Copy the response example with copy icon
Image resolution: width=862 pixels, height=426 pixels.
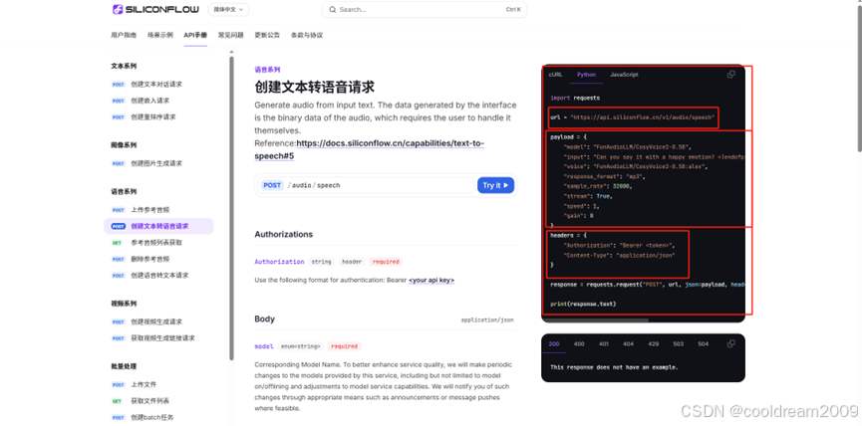point(731,344)
